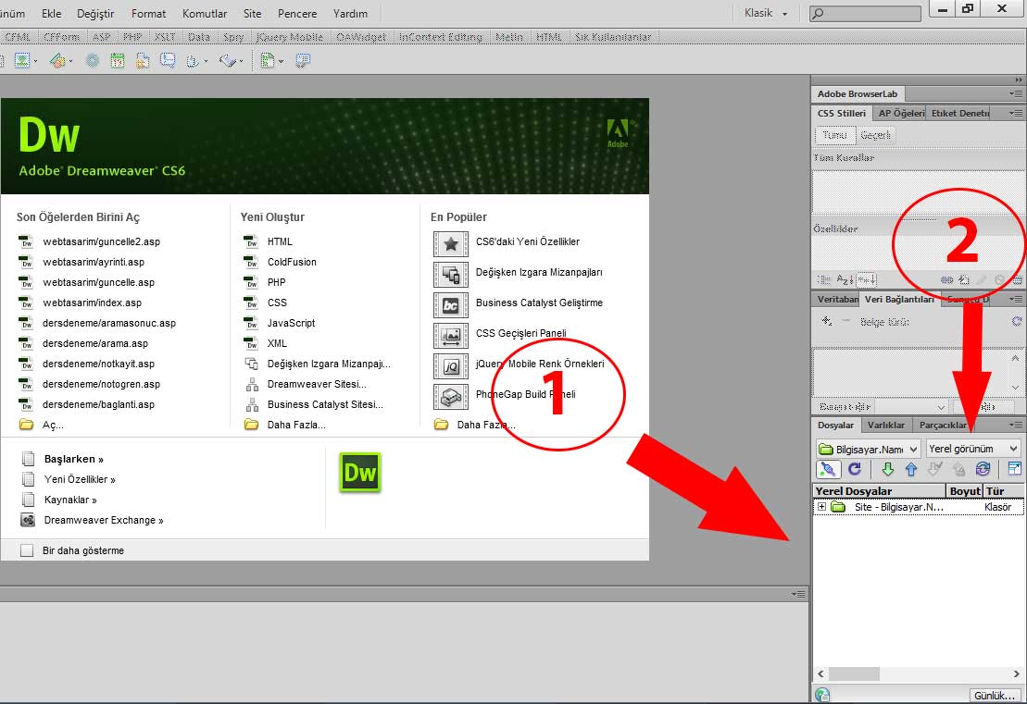
Task: Click the search input field
Action: 865,13
